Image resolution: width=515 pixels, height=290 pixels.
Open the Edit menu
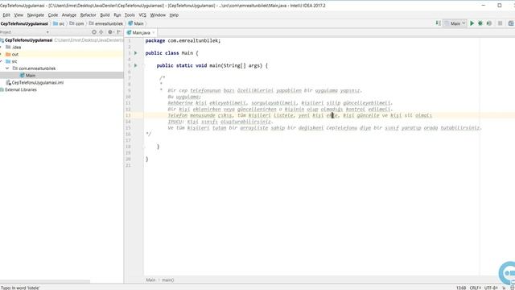coord(6,15)
